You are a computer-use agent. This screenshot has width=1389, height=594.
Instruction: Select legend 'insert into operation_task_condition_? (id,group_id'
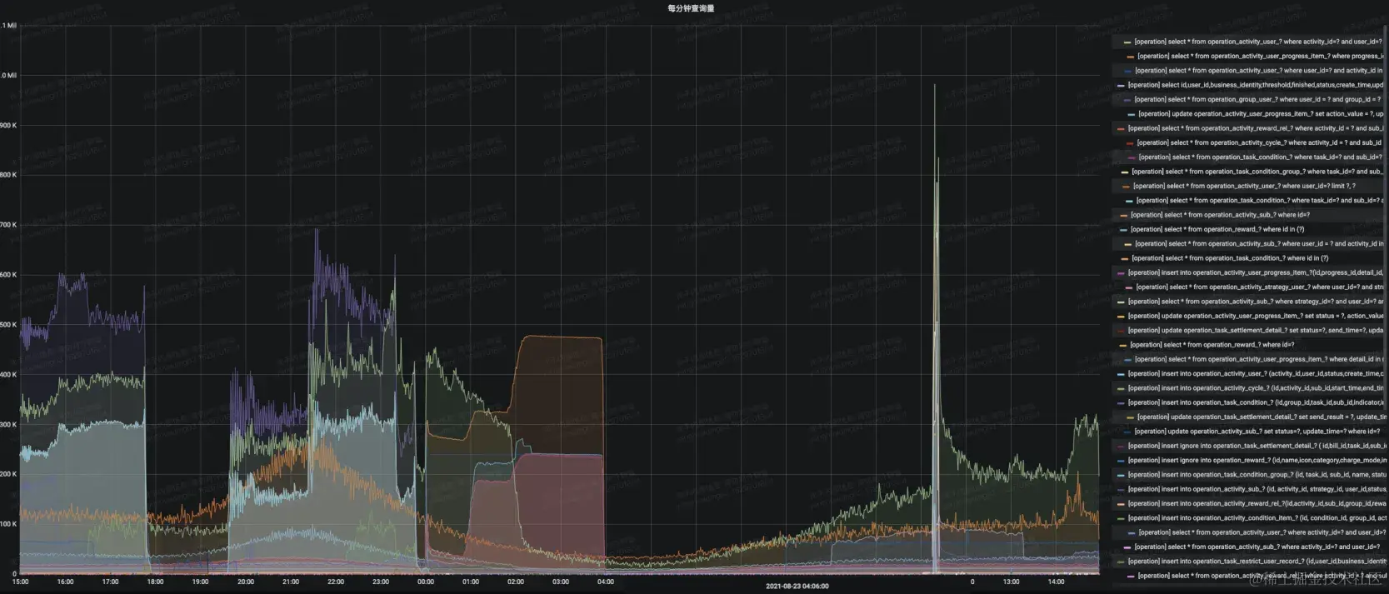(x=1256, y=402)
